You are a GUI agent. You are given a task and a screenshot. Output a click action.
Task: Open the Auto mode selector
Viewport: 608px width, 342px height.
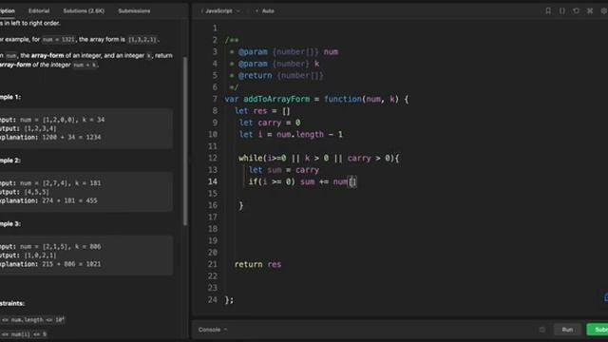265,10
